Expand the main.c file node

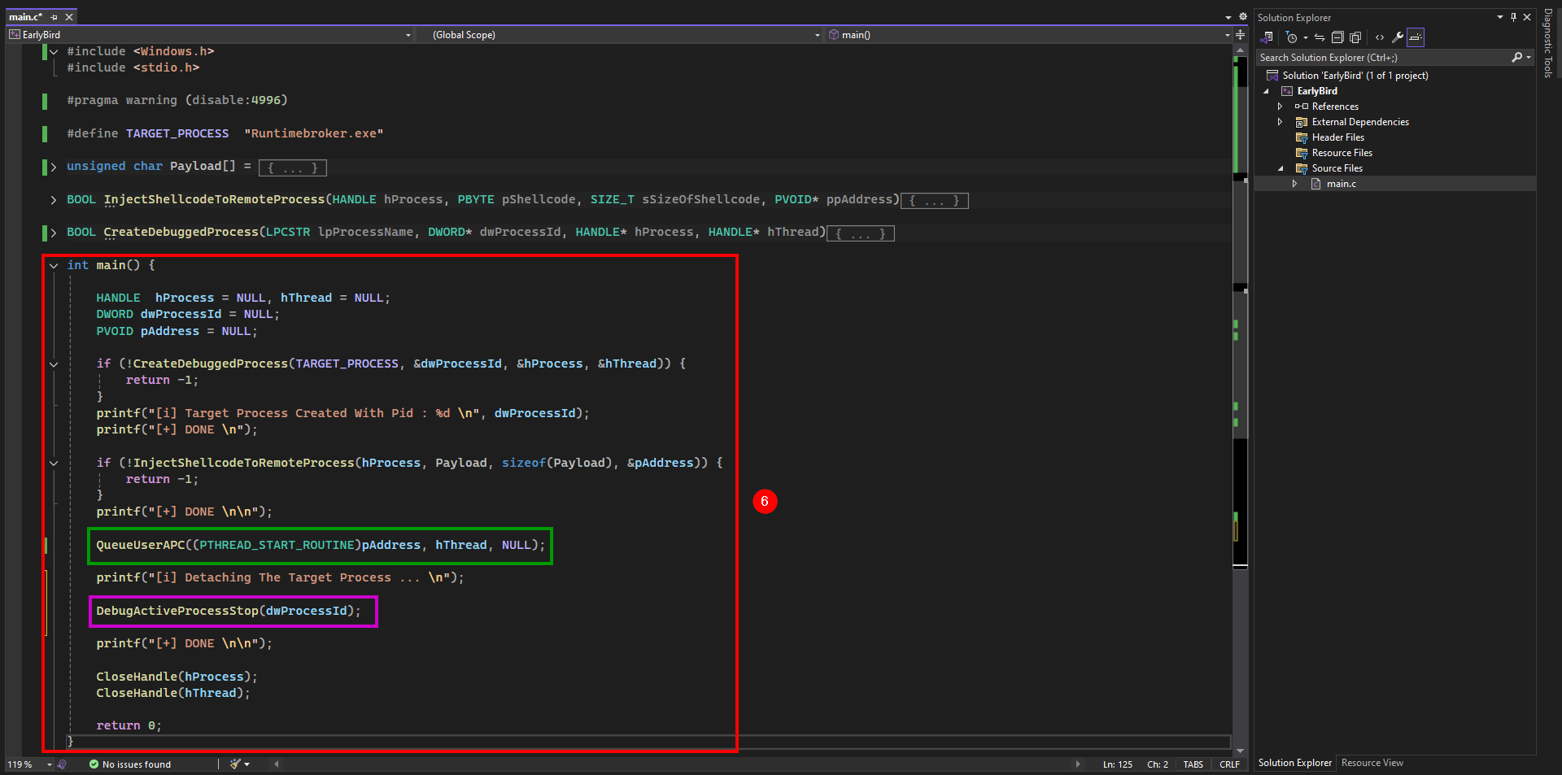click(x=1294, y=184)
